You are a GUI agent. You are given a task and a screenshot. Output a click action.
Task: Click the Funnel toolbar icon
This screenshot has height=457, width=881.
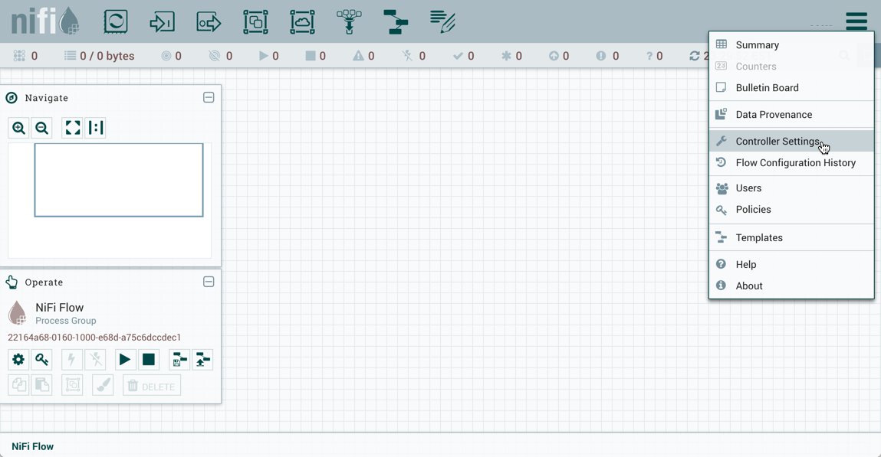349,21
